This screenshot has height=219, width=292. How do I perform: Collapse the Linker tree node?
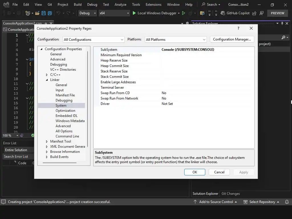(x=47, y=80)
